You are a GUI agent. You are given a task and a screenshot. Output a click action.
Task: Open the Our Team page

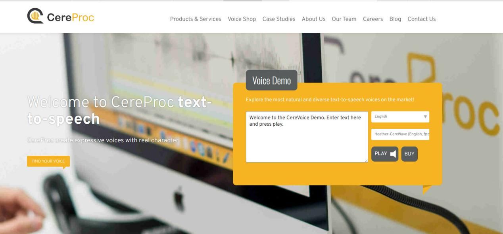tap(344, 19)
